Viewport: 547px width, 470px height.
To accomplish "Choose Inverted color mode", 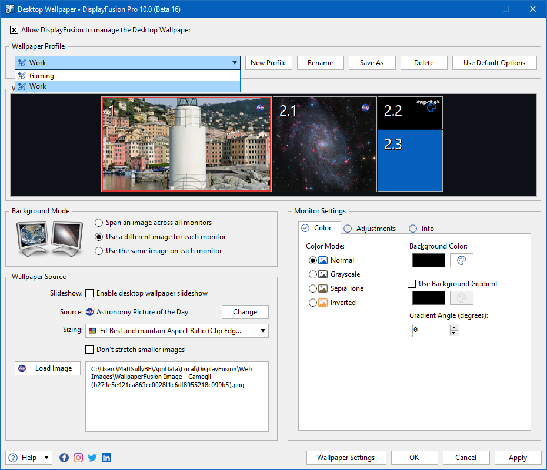I will 313,303.
